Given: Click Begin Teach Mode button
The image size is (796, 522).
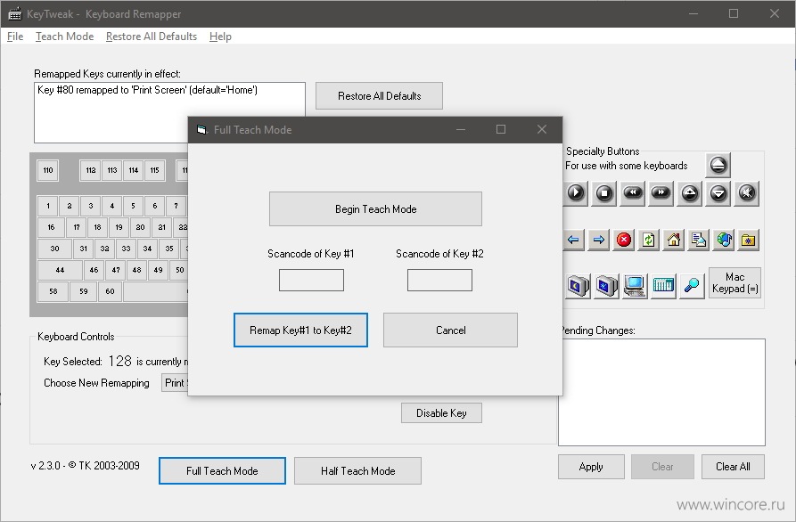Looking at the screenshot, I should (375, 209).
